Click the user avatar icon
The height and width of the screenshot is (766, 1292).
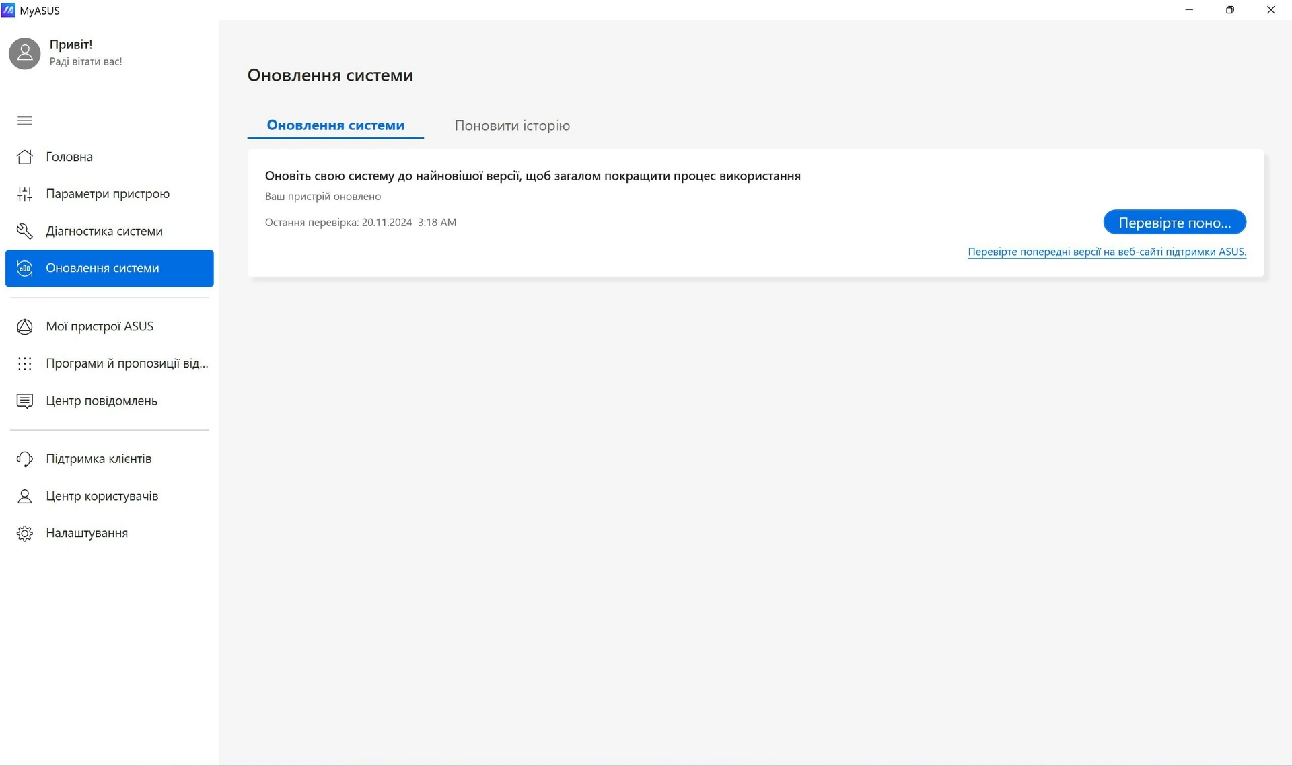click(25, 53)
